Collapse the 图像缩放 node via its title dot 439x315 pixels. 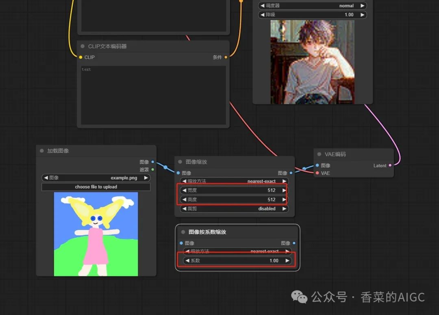(180, 162)
